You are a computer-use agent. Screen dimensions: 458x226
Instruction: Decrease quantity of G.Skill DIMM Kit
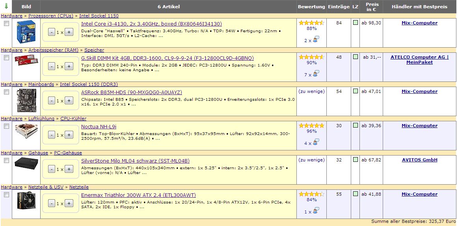(x=51, y=67)
